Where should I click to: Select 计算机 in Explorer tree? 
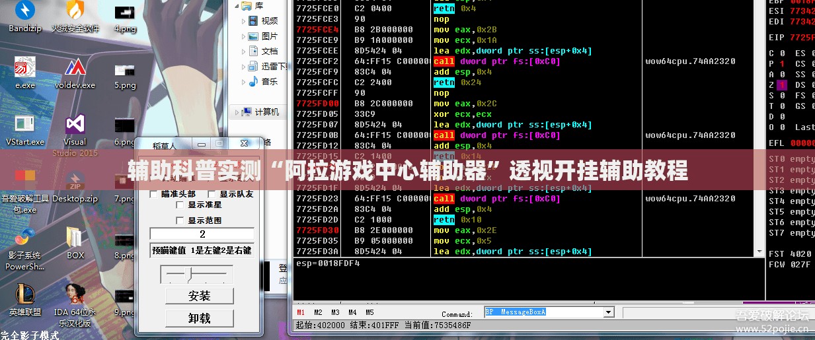(260, 112)
